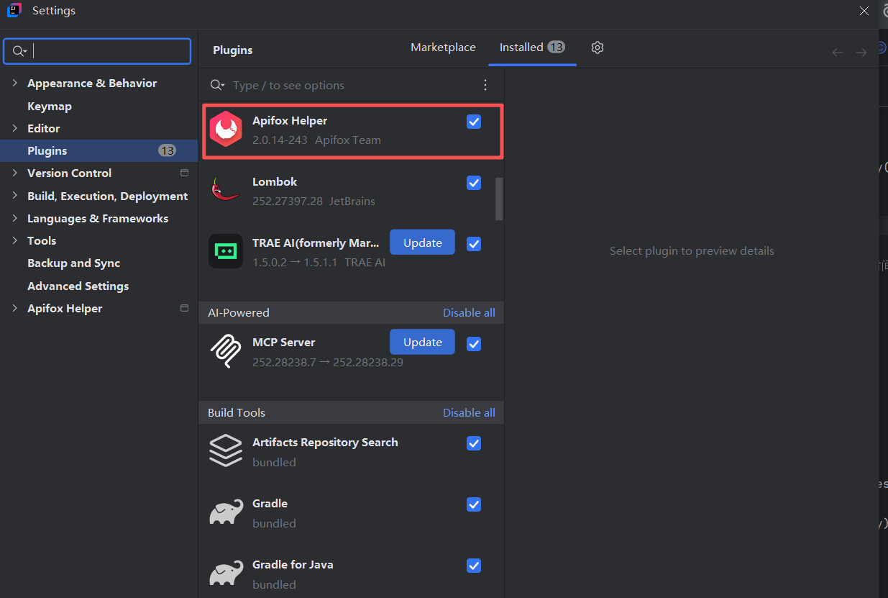Image resolution: width=888 pixels, height=598 pixels.
Task: Disable the Apifox Helper plugin checkbox
Action: pos(474,122)
